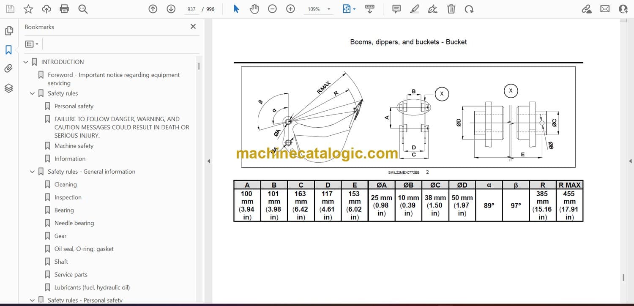Image resolution: width=634 pixels, height=306 pixels.
Task: Jump to the Personal safety bookmark
Action: [x=74, y=107]
